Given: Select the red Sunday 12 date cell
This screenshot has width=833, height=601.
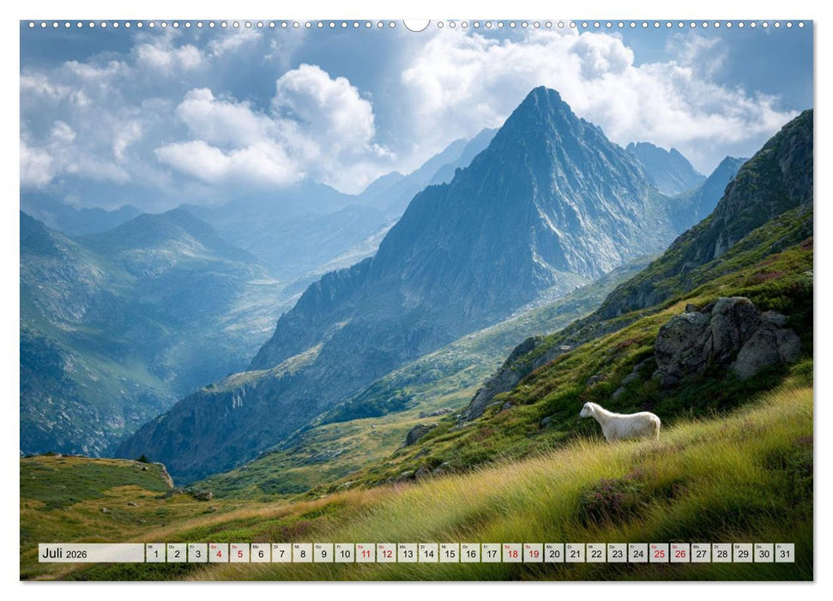Looking at the screenshot, I should click(386, 553).
